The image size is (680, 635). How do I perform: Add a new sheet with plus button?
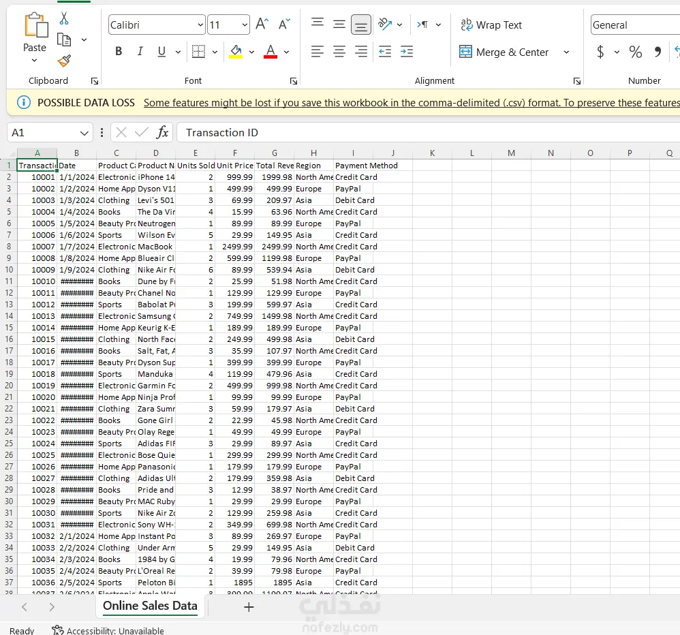249,607
